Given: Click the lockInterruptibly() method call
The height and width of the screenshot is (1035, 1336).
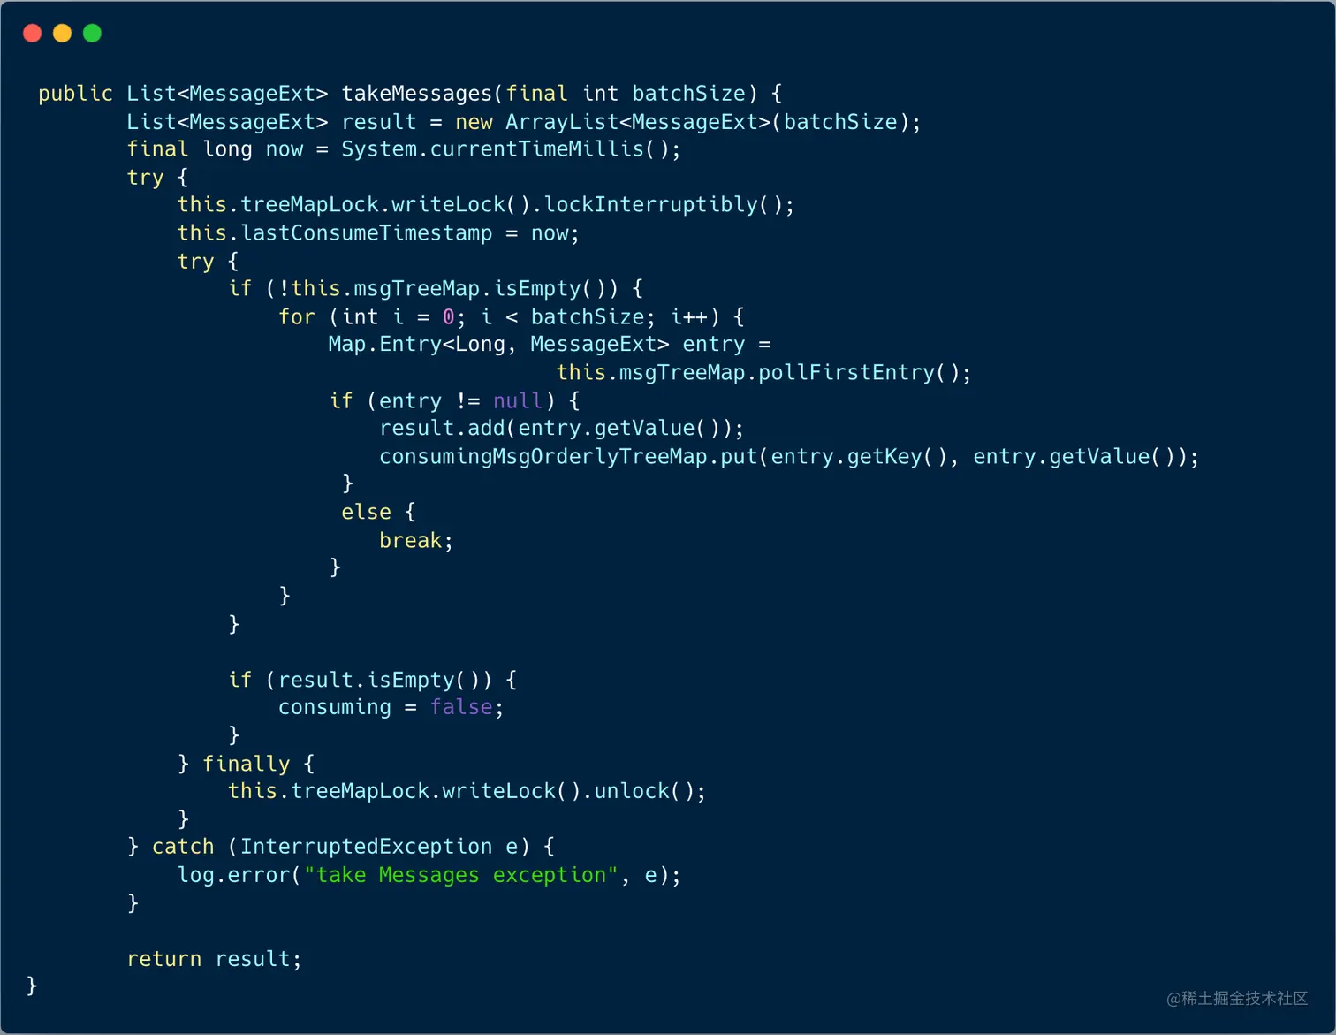Looking at the screenshot, I should (x=669, y=205).
